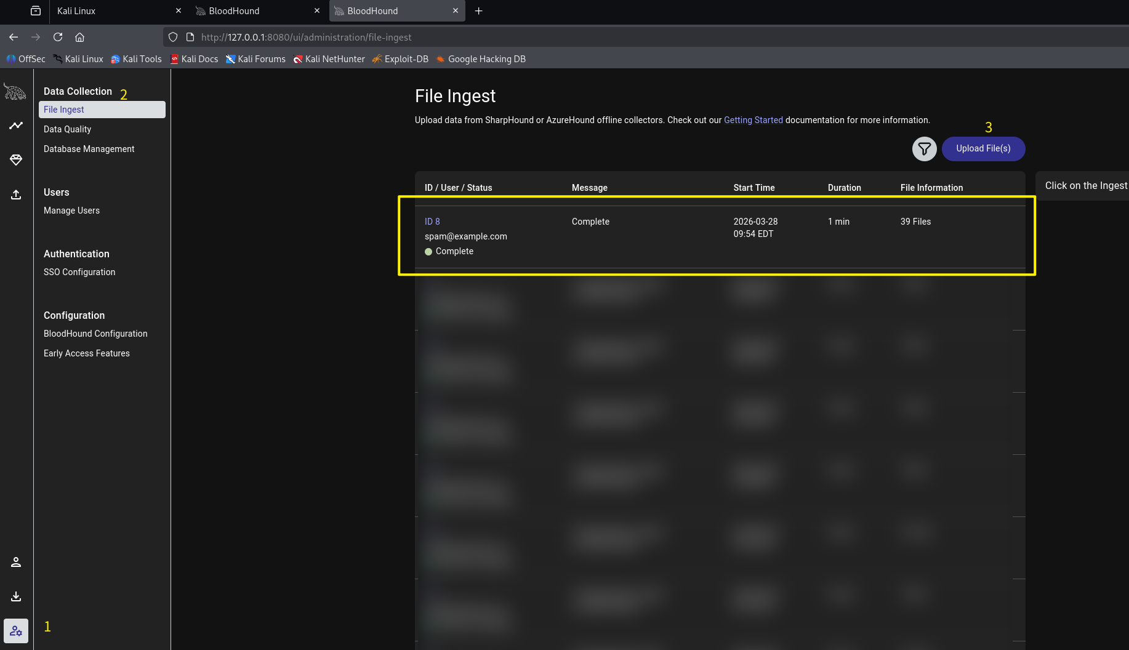
Task: Open the Explore graph icon in sidebar
Action: (x=16, y=126)
